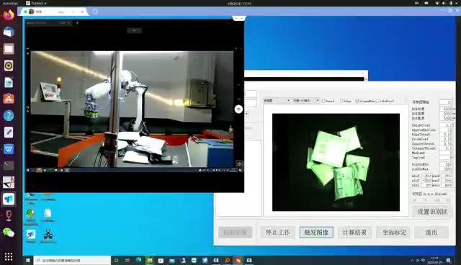Click 触发图像 button

coord(316,233)
